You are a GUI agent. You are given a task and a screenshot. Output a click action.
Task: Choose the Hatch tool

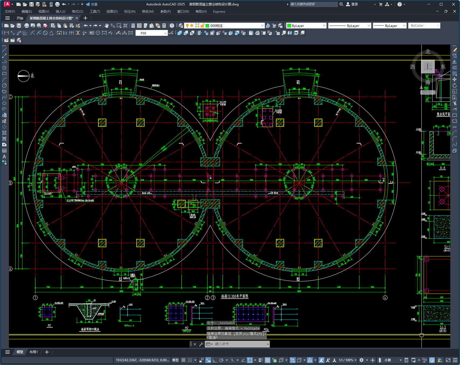(x=4, y=133)
